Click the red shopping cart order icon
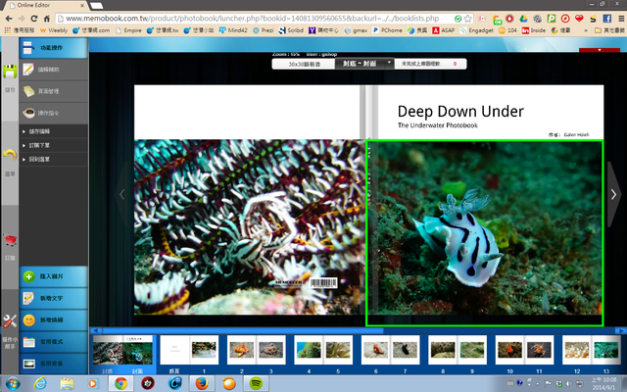 click(x=11, y=240)
